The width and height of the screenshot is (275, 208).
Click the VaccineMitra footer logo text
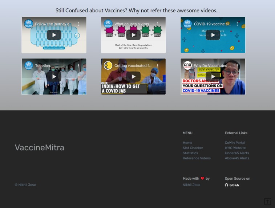(x=40, y=147)
